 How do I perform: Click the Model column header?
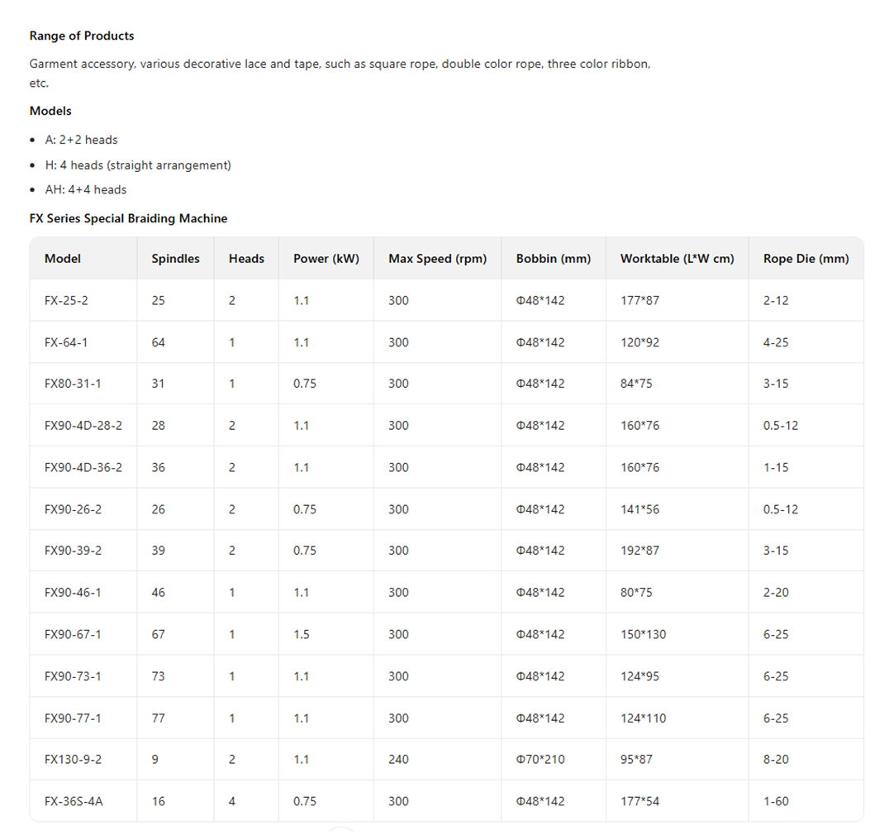(x=63, y=259)
